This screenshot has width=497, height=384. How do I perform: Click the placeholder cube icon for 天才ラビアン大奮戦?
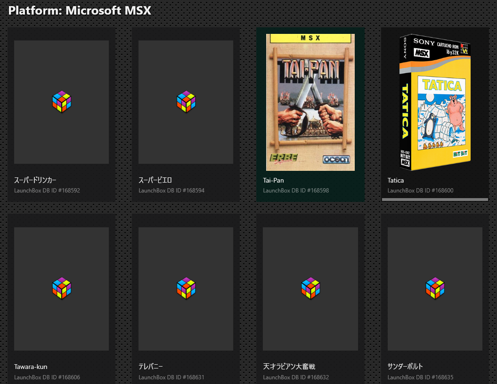pyautogui.click(x=310, y=288)
